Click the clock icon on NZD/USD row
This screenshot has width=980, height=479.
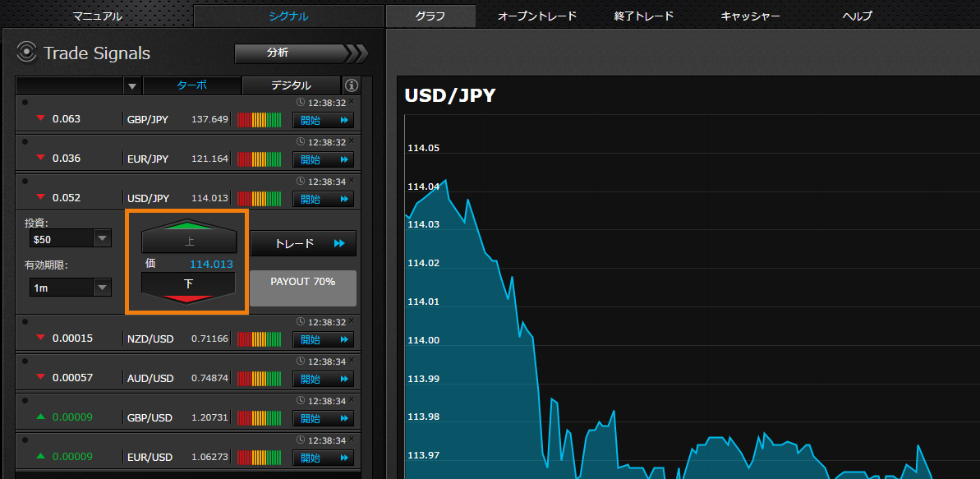click(301, 322)
